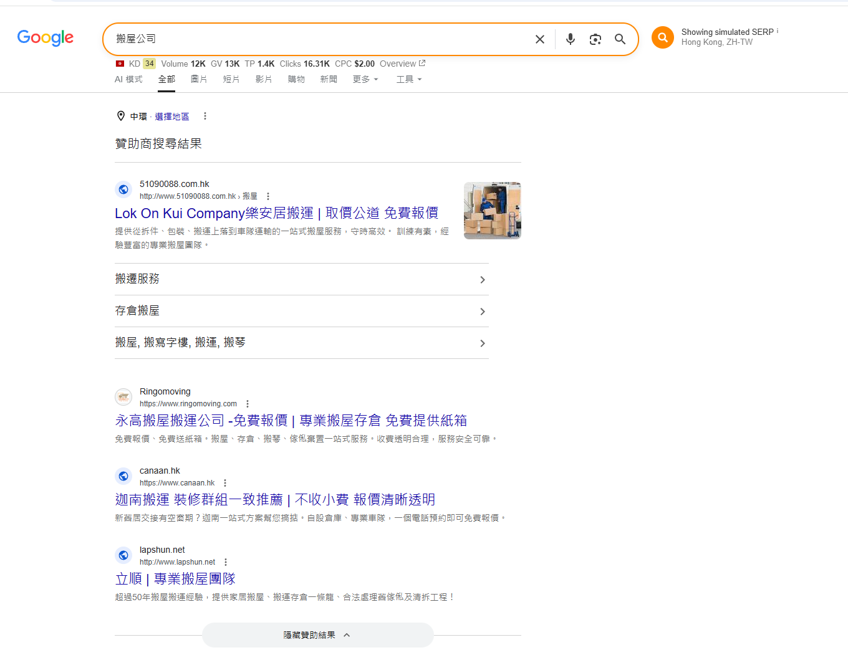The image size is (848, 650).
Task: Open the Overview external link
Action: [x=402, y=64]
